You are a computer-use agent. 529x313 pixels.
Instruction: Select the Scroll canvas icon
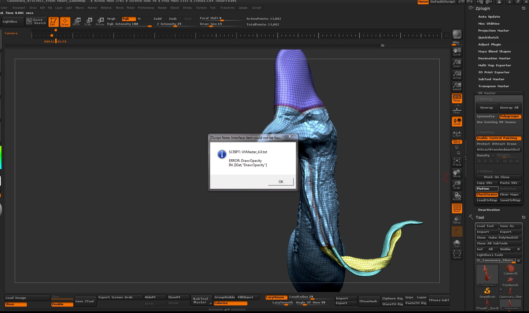[457, 52]
